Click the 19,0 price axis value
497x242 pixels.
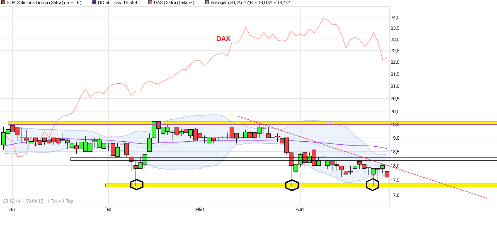tap(395, 138)
